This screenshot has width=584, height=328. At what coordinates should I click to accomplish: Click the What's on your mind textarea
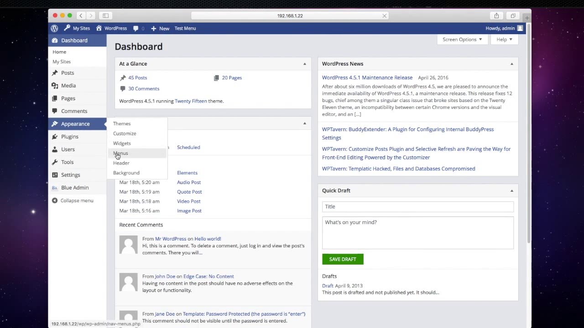[x=418, y=233]
